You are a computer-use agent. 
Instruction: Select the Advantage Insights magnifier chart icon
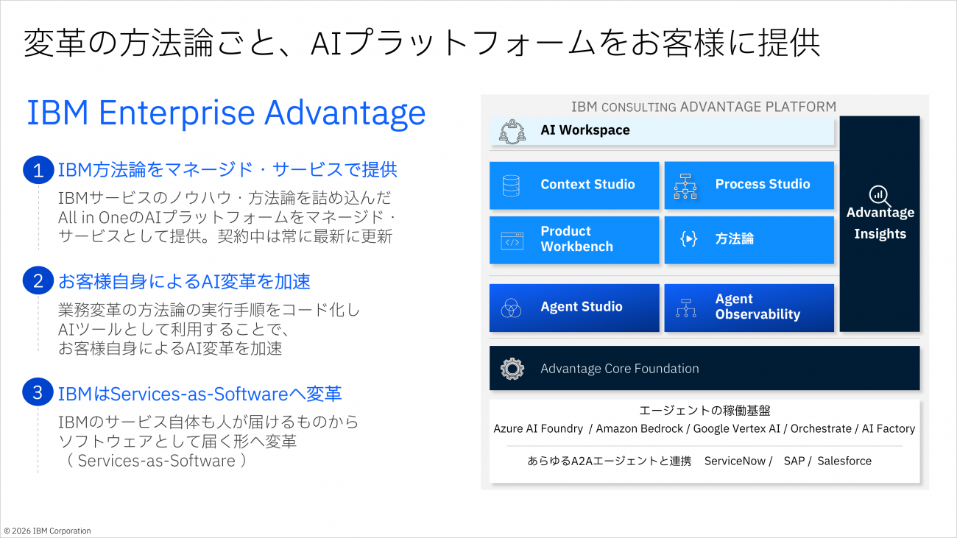point(879,195)
